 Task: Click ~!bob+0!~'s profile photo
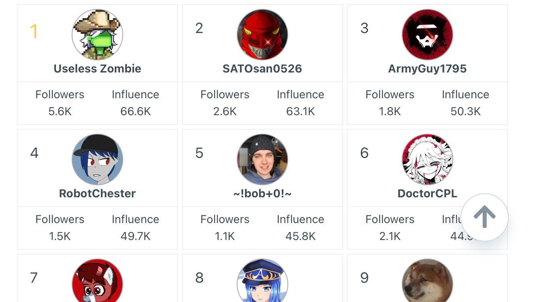point(262,159)
